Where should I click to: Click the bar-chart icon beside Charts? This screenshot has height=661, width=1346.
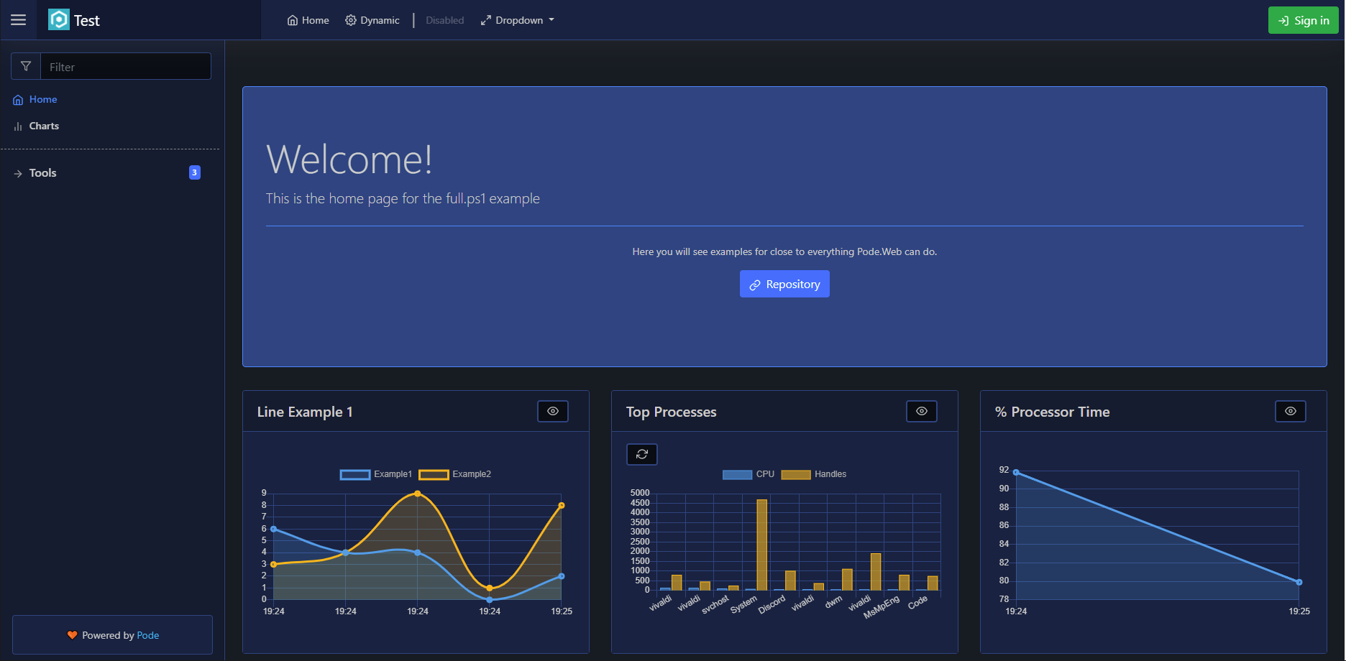(18, 126)
